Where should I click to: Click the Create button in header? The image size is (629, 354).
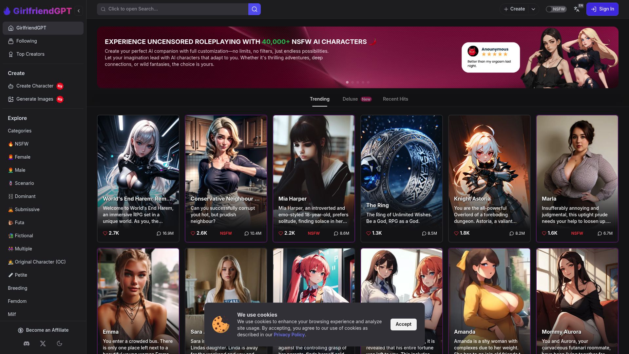click(514, 9)
